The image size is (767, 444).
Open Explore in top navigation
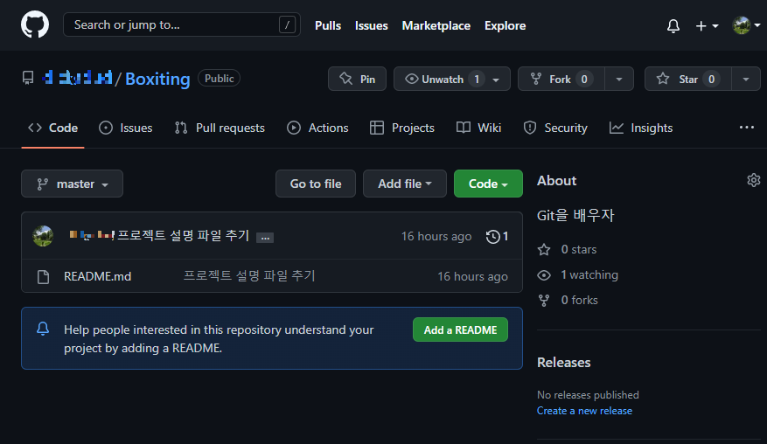tap(505, 25)
